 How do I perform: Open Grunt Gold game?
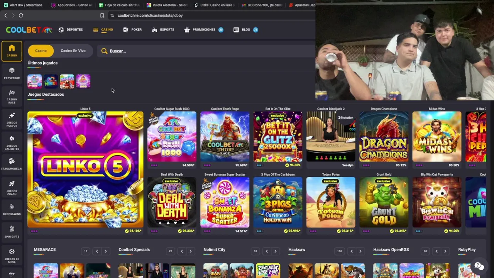[x=384, y=202]
